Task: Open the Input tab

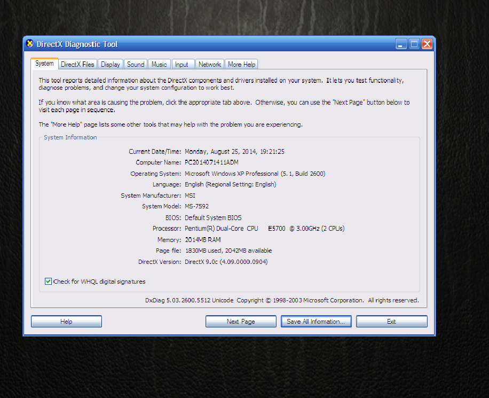Action: click(182, 65)
